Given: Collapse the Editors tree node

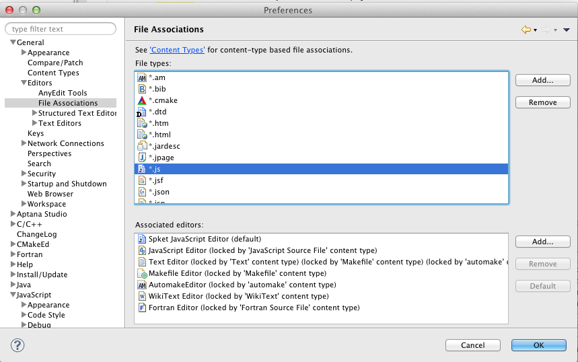Looking at the screenshot, I should click(x=24, y=83).
